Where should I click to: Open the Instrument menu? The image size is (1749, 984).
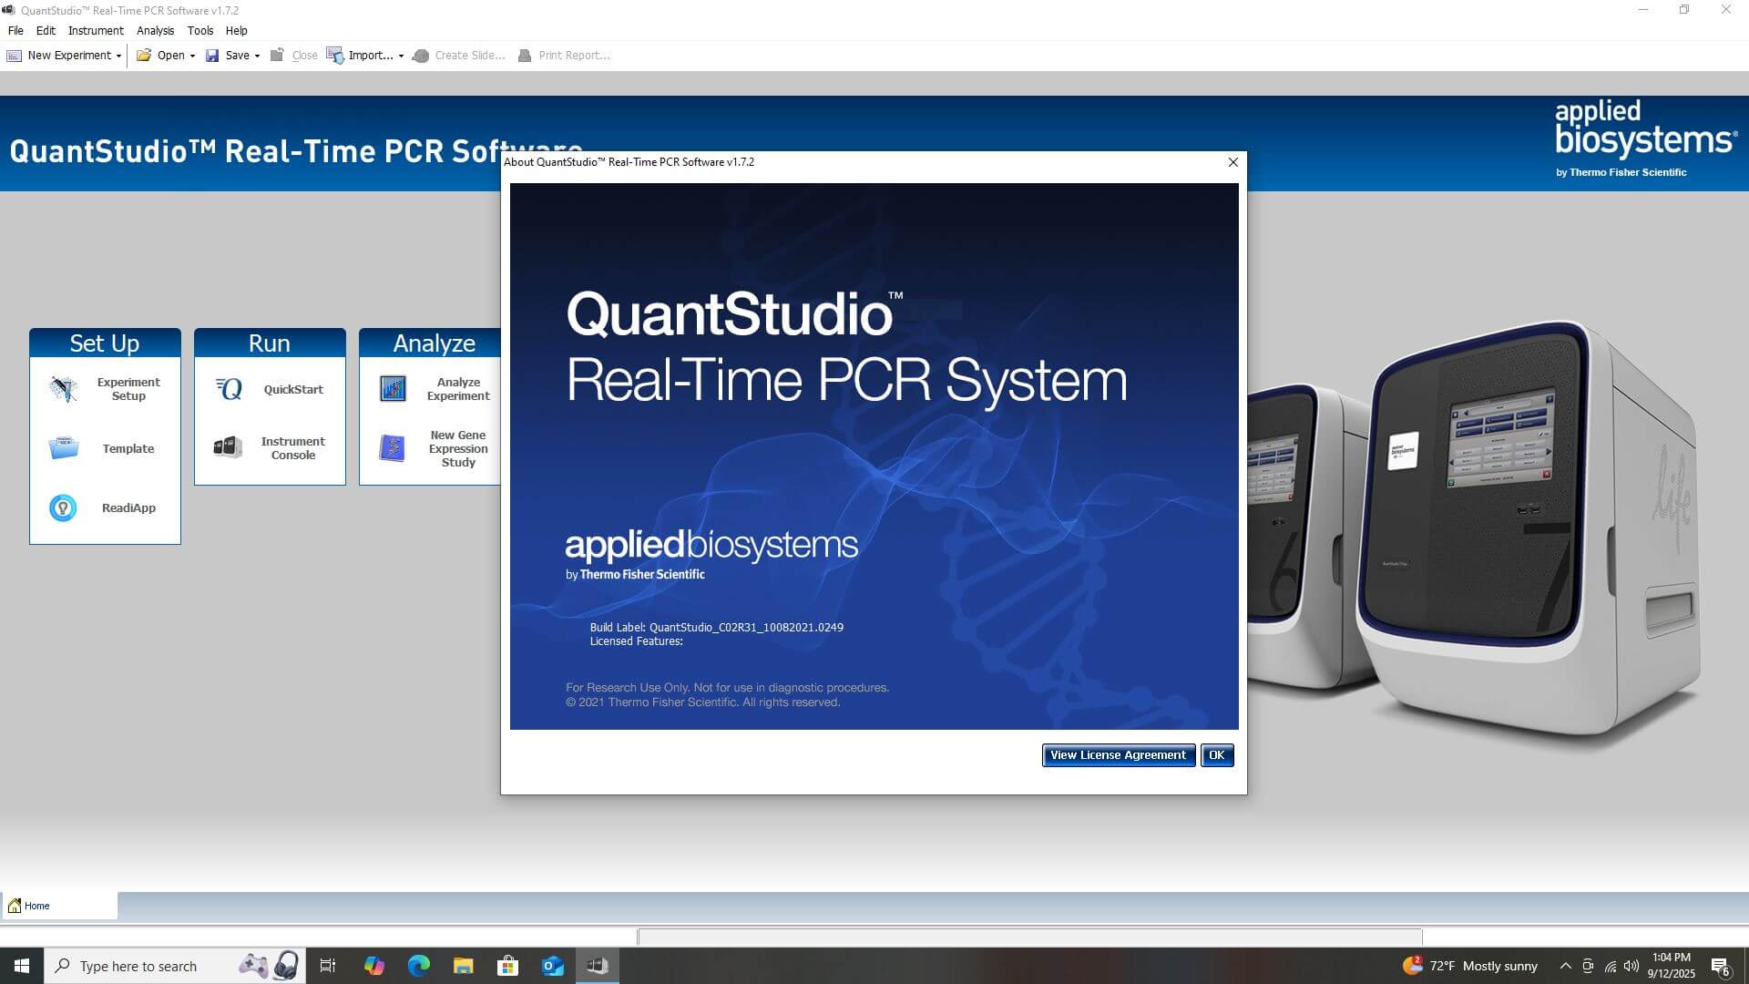pos(96,30)
